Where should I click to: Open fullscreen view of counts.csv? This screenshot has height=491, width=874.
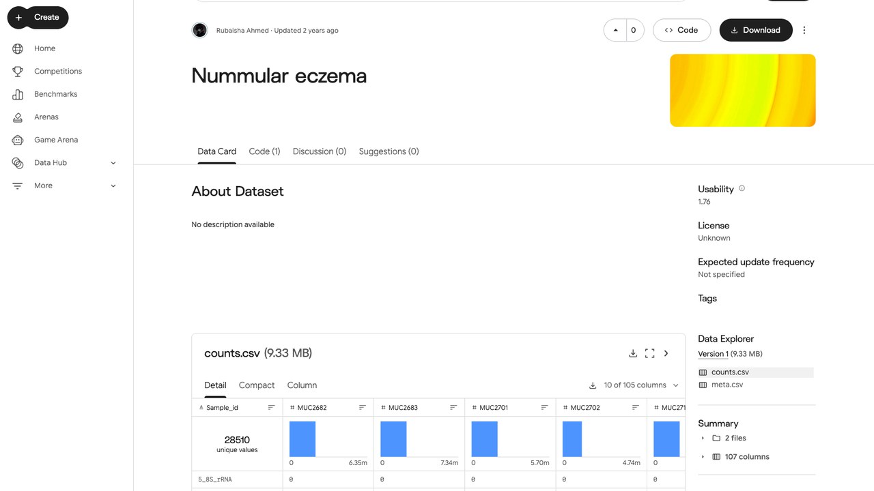tap(649, 353)
